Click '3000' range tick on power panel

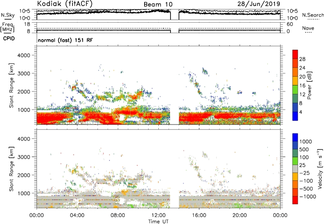point(24,74)
